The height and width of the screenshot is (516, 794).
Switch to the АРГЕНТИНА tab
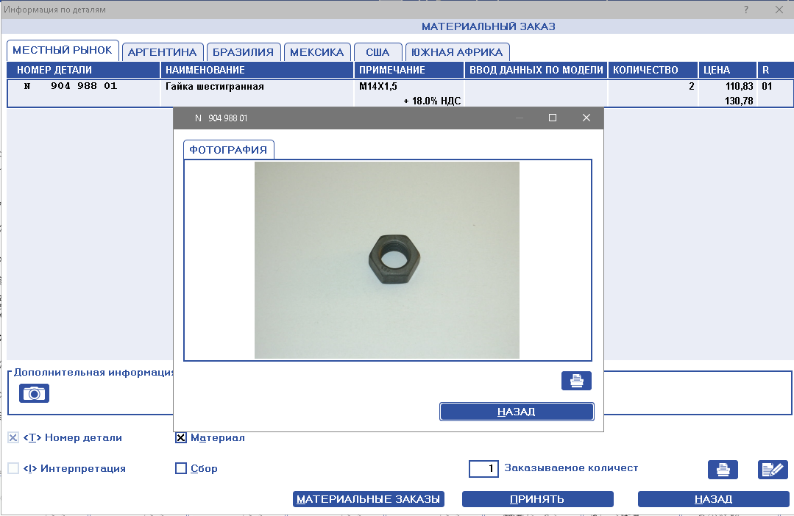click(x=162, y=52)
